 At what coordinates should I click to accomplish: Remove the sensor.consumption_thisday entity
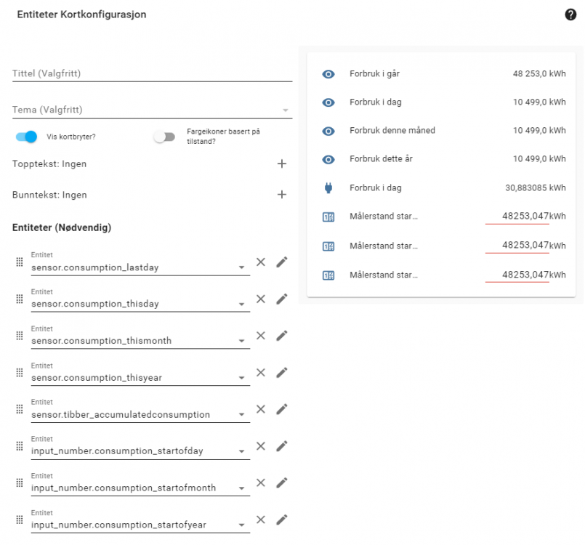click(261, 299)
